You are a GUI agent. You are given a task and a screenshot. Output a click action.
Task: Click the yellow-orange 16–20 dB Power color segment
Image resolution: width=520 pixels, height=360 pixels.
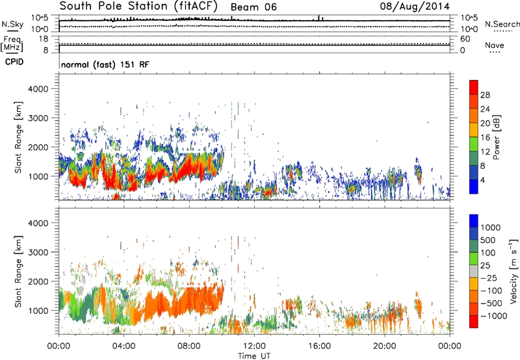474,130
